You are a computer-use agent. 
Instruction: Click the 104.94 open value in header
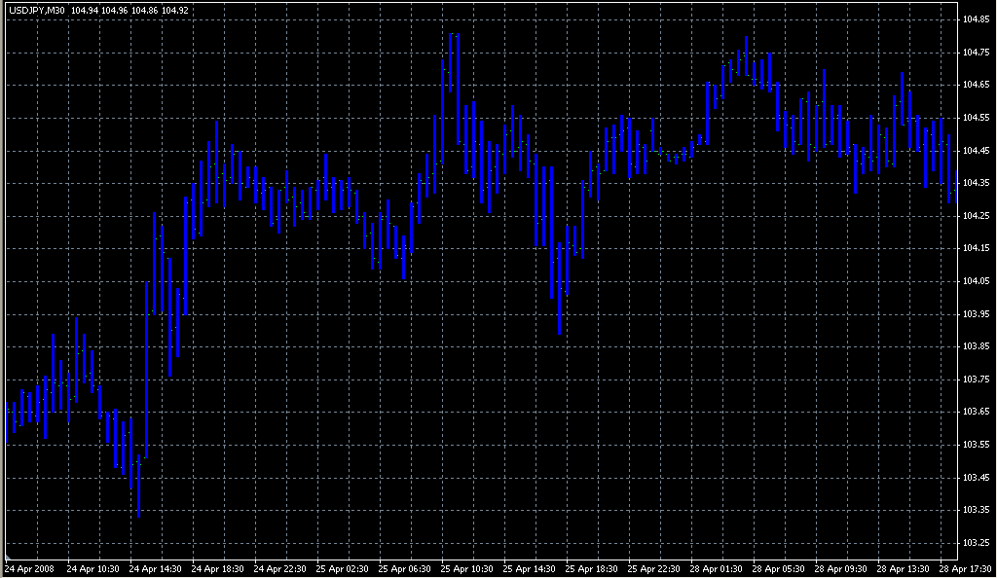coord(85,11)
